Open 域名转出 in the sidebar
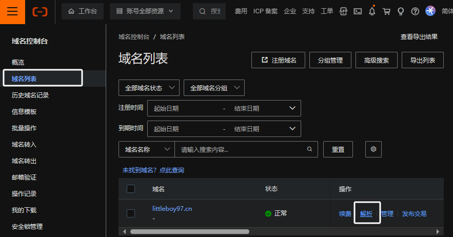Viewport: 453px width, 237px height. (24, 161)
